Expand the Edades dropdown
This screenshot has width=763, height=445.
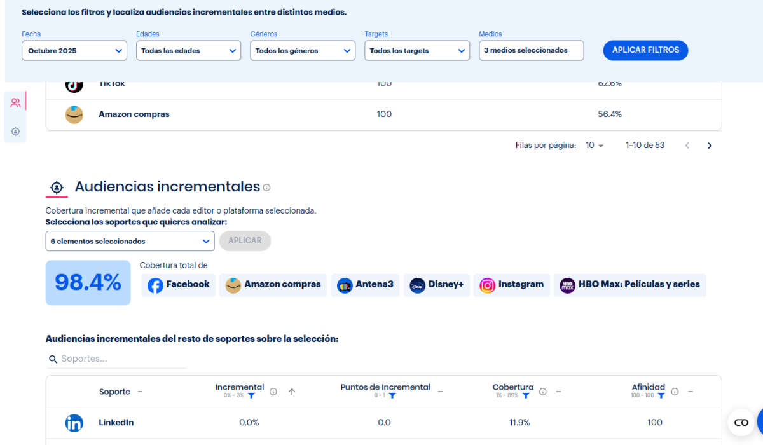click(x=188, y=51)
